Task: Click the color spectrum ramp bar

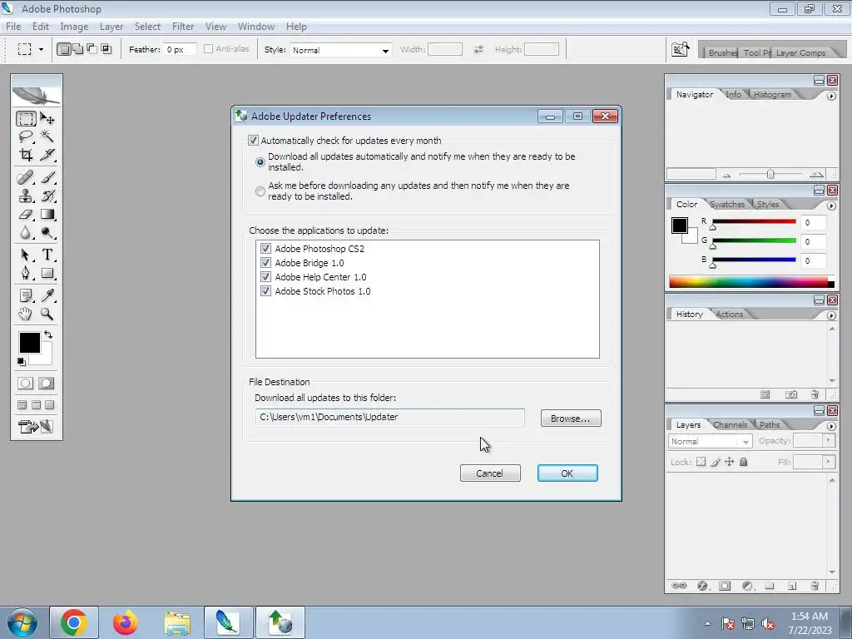Action: click(x=751, y=282)
